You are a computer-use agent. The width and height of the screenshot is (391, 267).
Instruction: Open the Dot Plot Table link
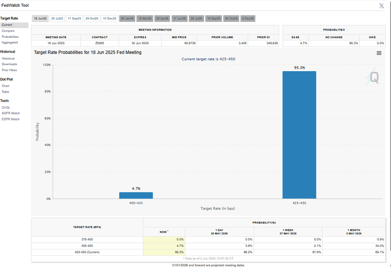click(6, 92)
